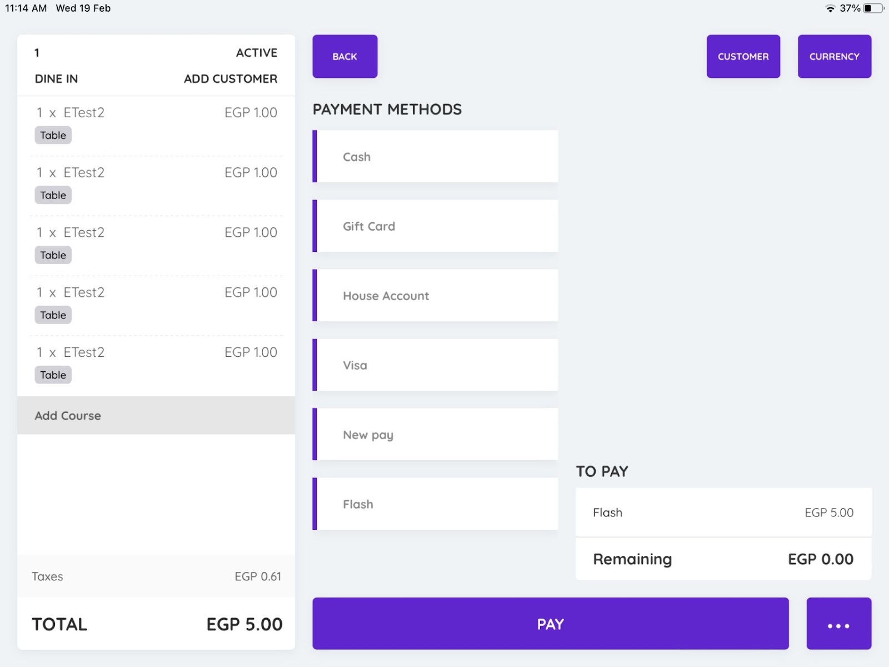Image resolution: width=889 pixels, height=667 pixels.
Task: Select House Account payment method
Action: pyautogui.click(x=435, y=295)
